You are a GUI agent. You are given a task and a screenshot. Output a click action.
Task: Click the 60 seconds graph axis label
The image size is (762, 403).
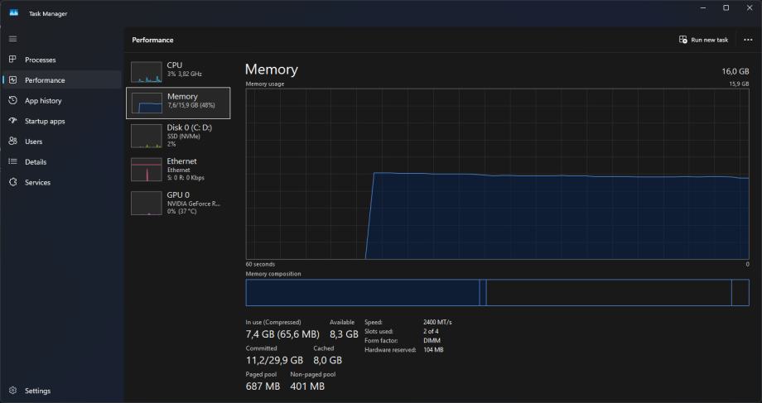click(260, 264)
